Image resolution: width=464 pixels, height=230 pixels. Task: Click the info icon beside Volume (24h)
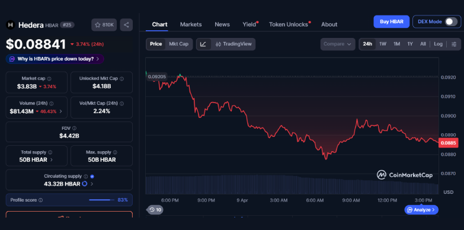click(52, 104)
